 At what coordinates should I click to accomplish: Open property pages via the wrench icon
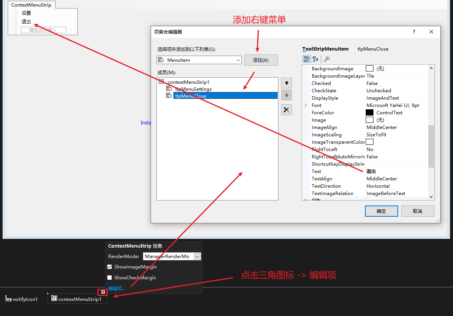click(326, 59)
